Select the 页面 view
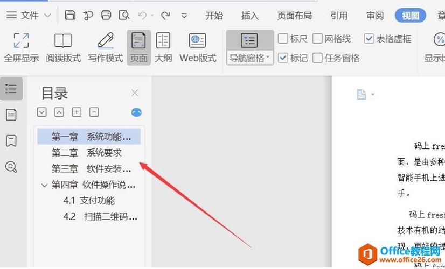This screenshot has width=445, height=269. pyautogui.click(x=139, y=48)
